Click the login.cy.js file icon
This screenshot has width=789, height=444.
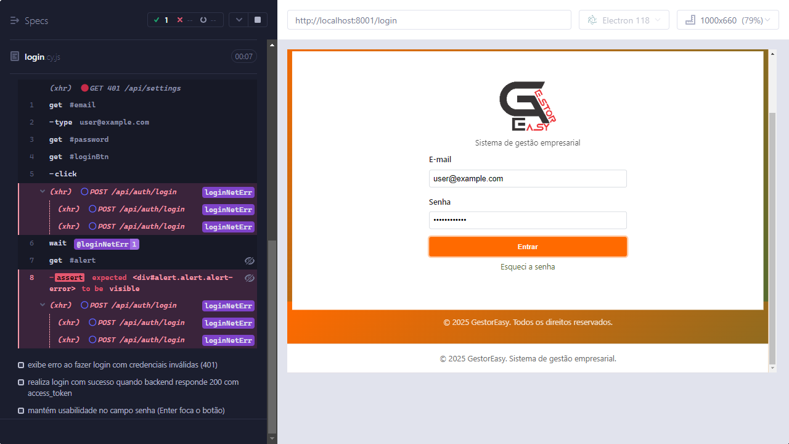point(15,57)
